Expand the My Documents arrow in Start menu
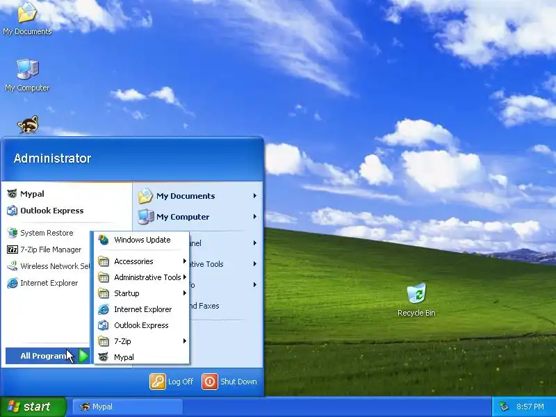Viewport: 556px width, 417px height. [254, 196]
